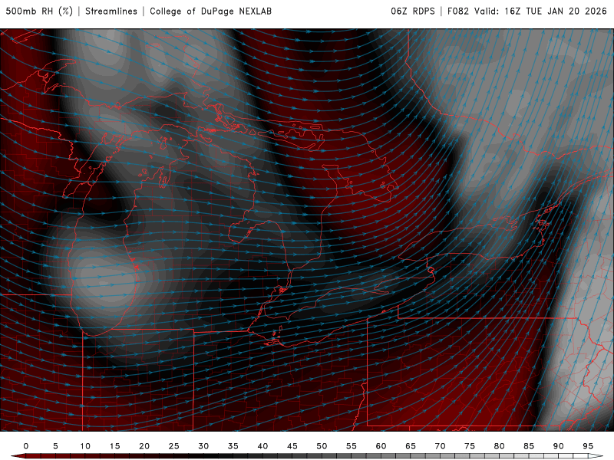The image size is (614, 460).
Task: Click the legend value 40
Action: (x=262, y=446)
